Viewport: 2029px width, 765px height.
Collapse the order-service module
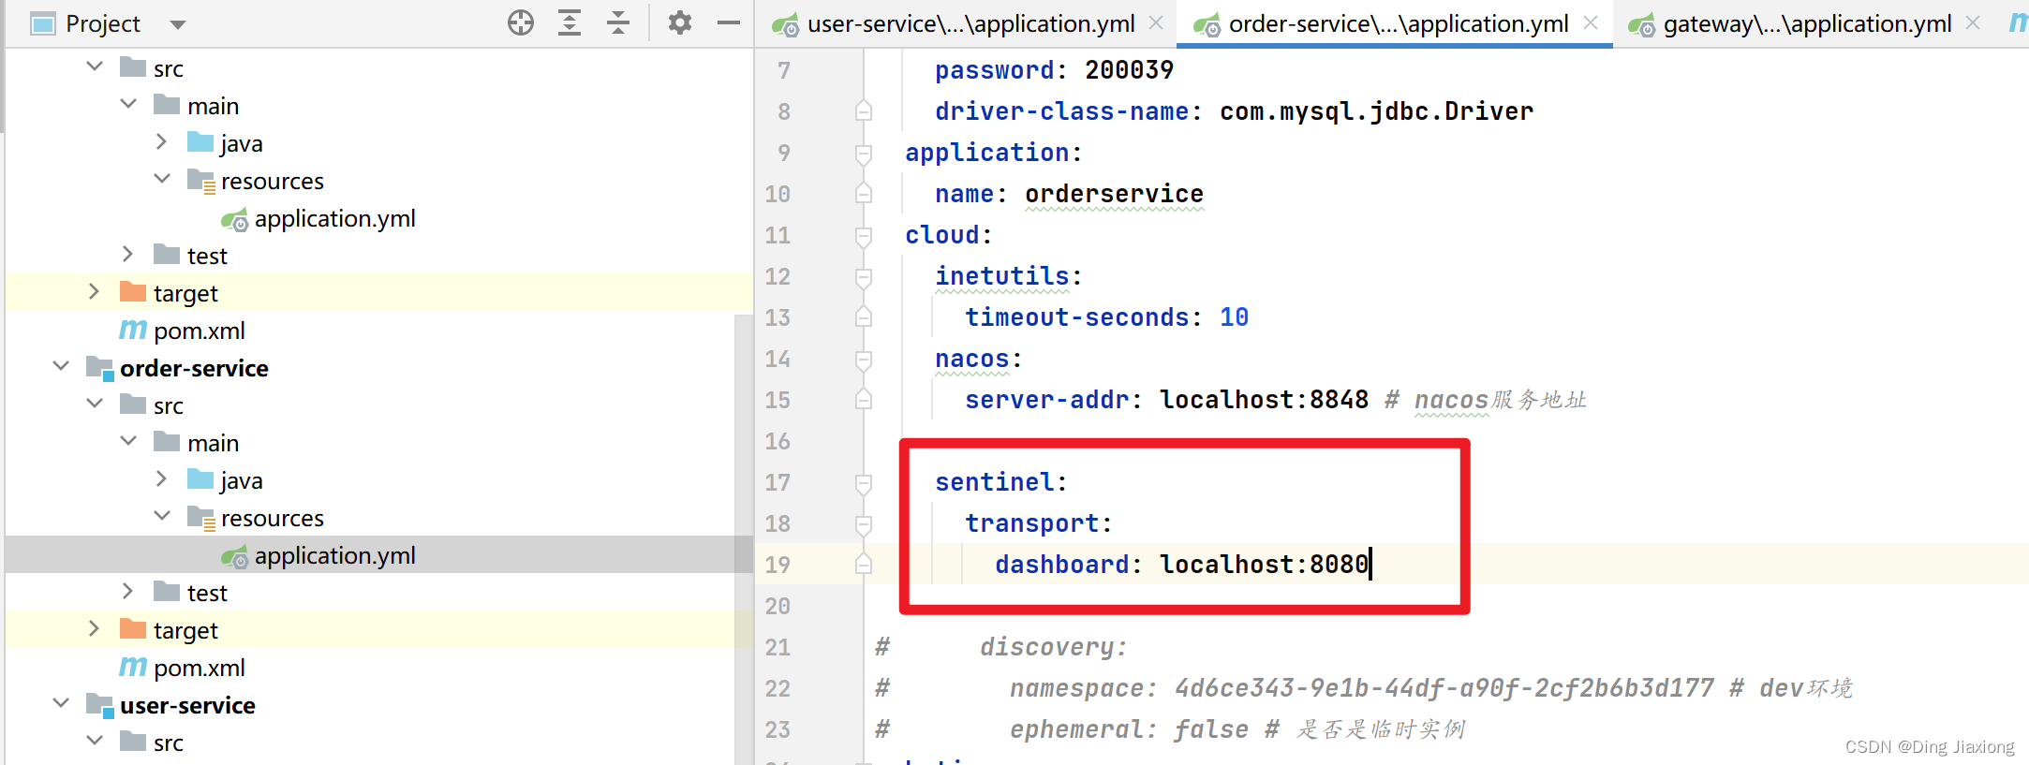pos(61,366)
